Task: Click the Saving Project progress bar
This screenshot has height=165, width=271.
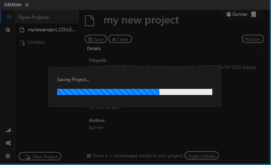Action: 134,92
